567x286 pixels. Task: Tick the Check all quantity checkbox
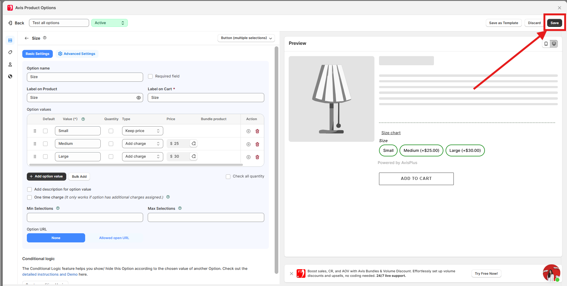click(x=228, y=177)
